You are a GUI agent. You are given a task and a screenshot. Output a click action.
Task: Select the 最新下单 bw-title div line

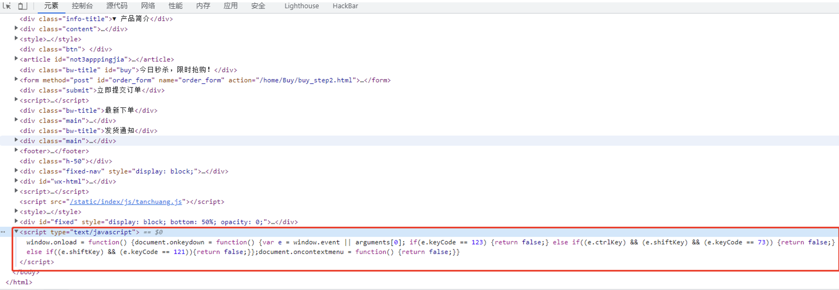(x=88, y=111)
